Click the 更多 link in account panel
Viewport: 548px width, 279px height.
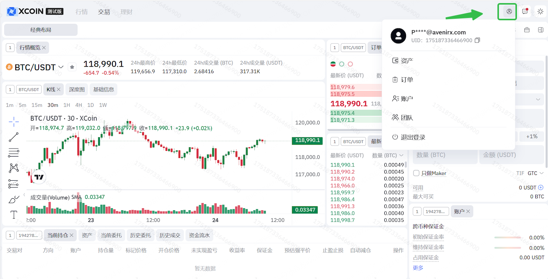[x=418, y=268]
